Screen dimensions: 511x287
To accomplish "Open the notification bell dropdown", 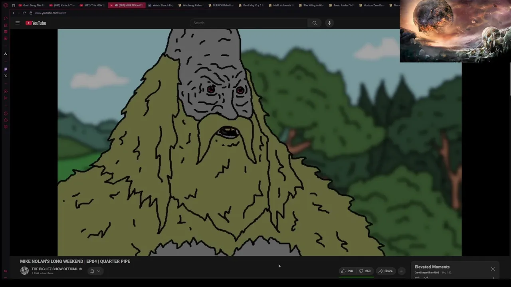I will 95,271.
